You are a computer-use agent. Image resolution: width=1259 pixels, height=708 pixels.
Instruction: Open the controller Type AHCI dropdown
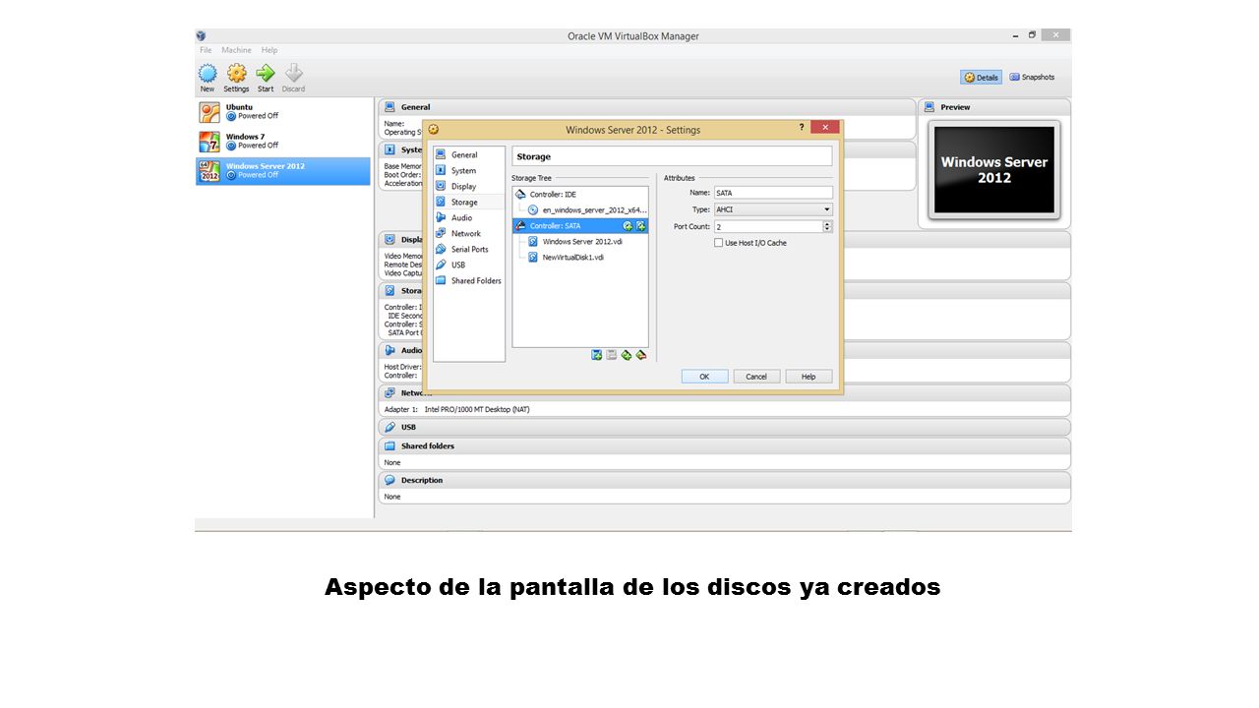pos(773,209)
